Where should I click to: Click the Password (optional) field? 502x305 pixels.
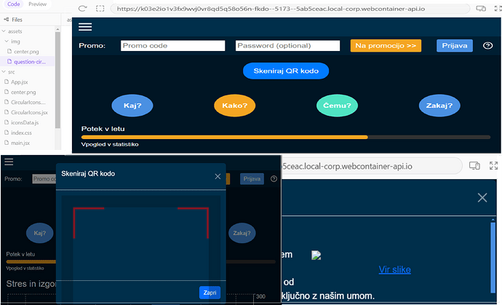(287, 46)
